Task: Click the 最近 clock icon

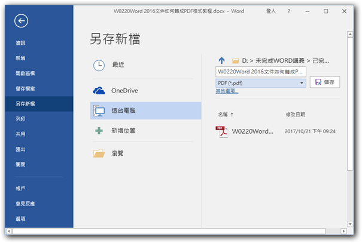Action: click(x=99, y=66)
